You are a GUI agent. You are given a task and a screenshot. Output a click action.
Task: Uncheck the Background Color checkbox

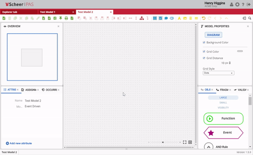(x=204, y=43)
